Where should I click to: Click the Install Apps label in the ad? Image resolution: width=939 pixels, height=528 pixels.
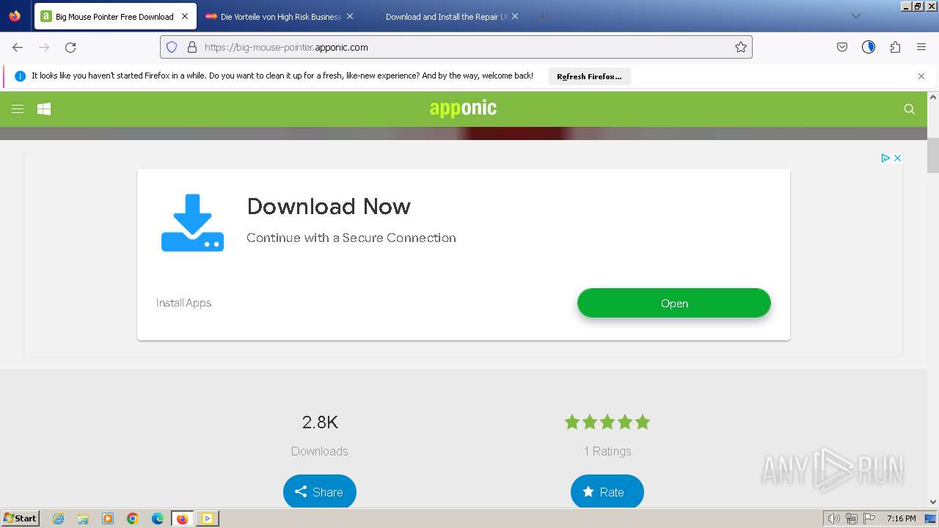pos(183,303)
